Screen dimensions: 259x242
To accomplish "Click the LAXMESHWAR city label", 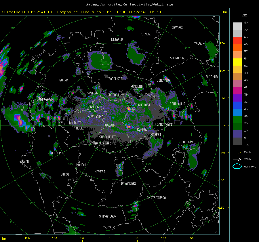I will pos(102,143).
